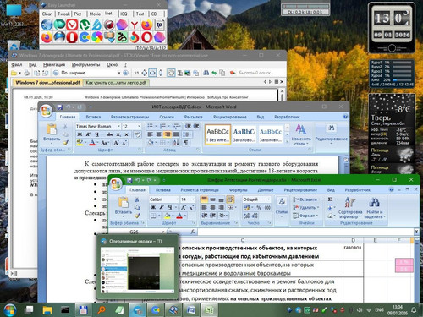Open the Times New Roman font dropdown in Word

point(118,126)
